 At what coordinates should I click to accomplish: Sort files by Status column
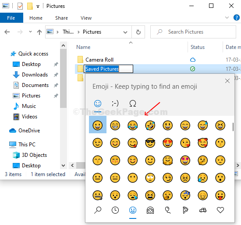tap(198, 47)
